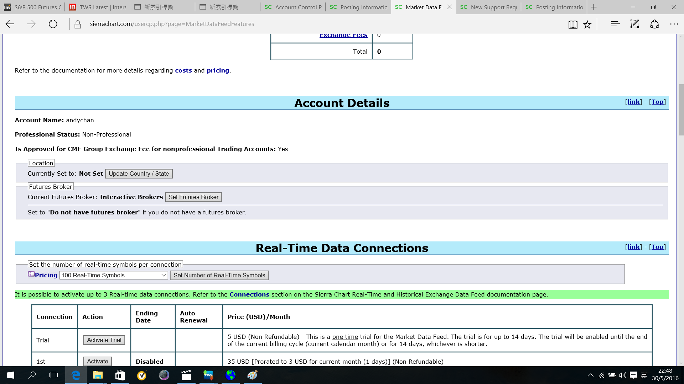Image resolution: width=684 pixels, height=384 pixels.
Task: Open the Hub lines icon
Action: coord(615,24)
